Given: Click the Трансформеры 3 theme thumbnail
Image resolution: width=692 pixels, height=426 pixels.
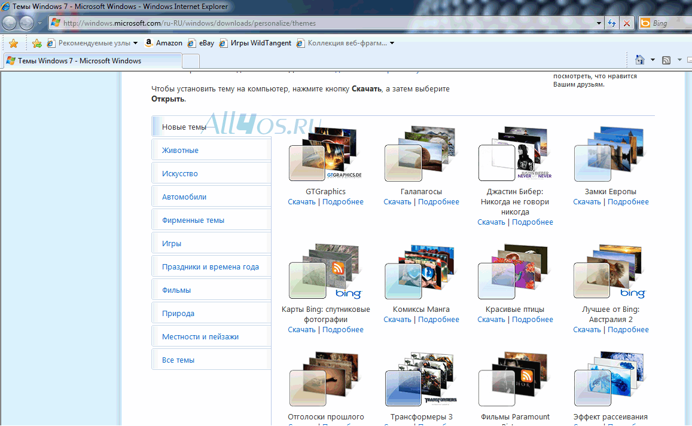Looking at the screenshot, I should click(x=421, y=379).
